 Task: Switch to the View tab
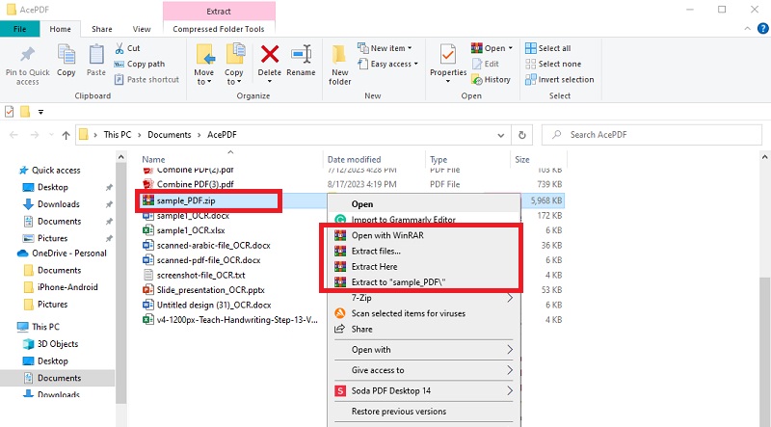[142, 29]
